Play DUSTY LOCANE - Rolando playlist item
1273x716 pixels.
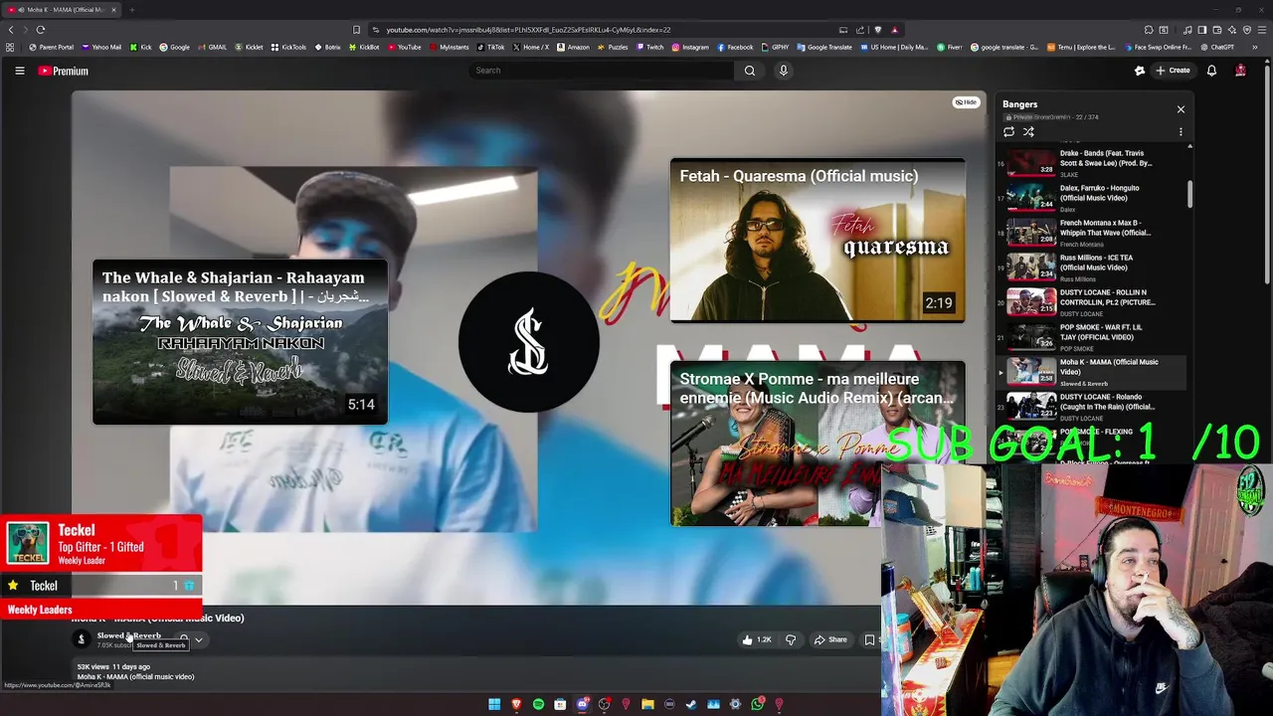click(1091, 407)
